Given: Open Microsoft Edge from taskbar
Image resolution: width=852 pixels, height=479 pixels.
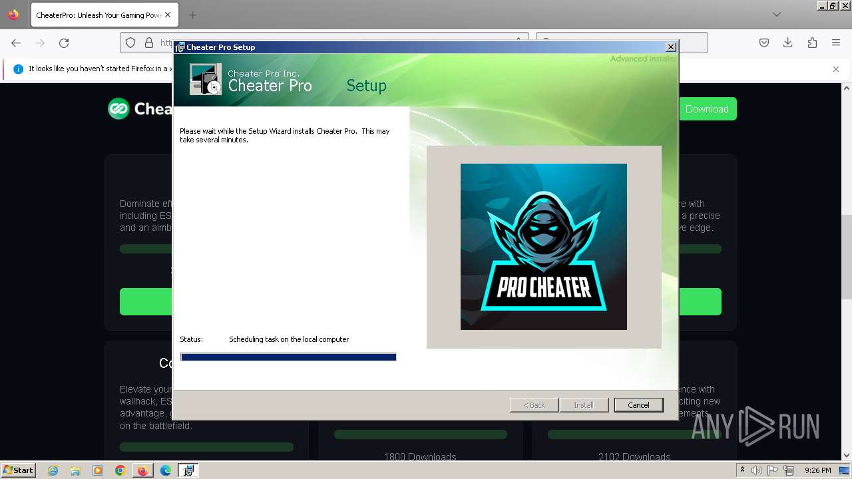Looking at the screenshot, I should click(x=166, y=470).
